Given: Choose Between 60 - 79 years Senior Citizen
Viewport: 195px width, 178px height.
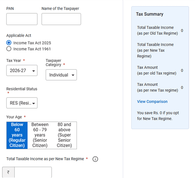Looking at the screenshot, I should 40,135.
